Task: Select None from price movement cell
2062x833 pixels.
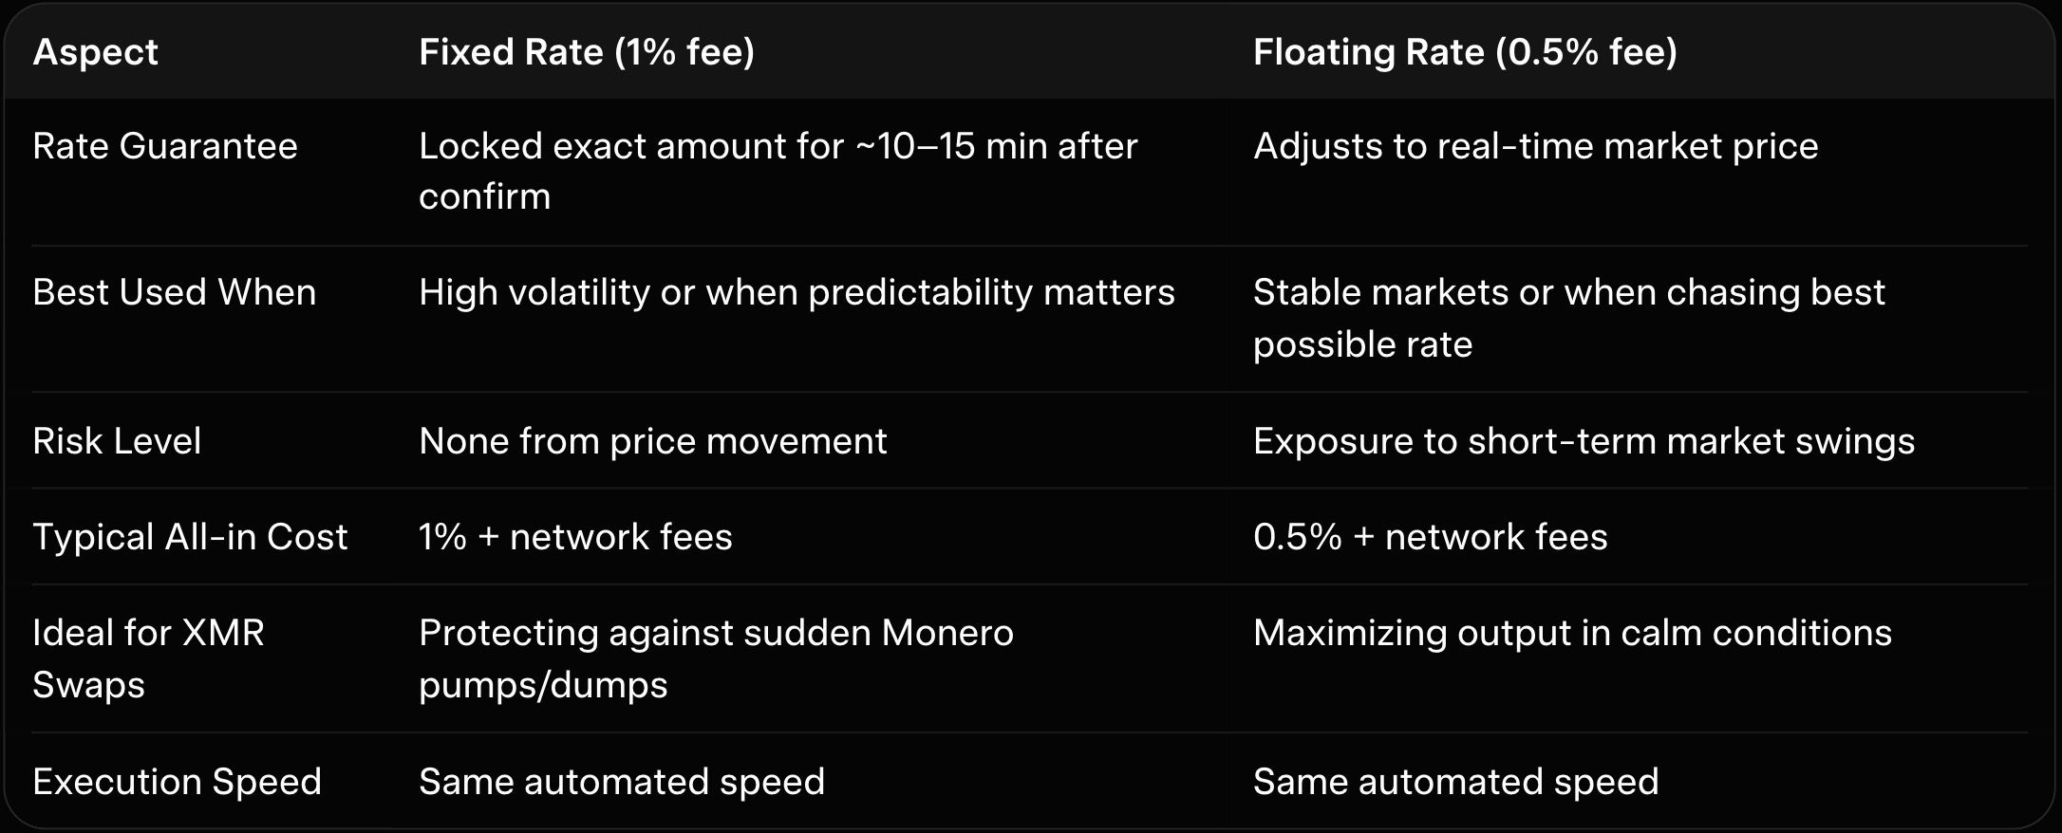Action: point(652,441)
